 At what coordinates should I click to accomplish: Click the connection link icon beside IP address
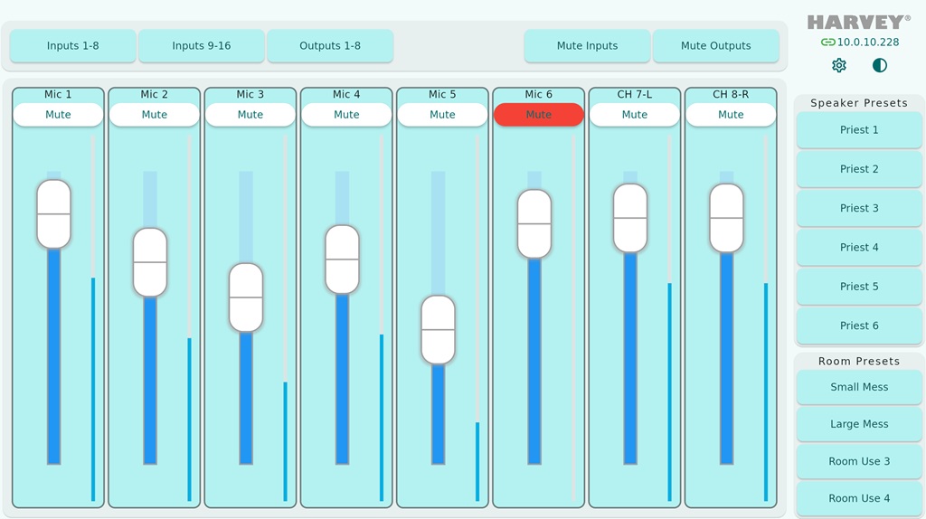pos(828,42)
